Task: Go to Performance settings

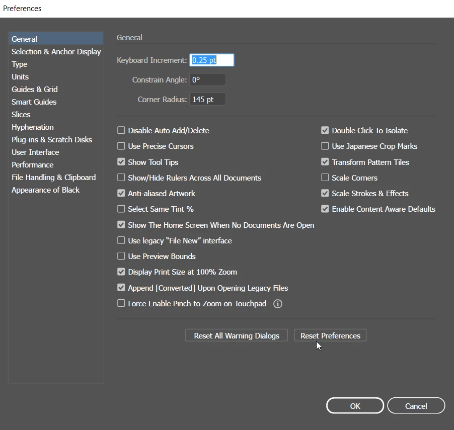Action: tap(56, 164)
